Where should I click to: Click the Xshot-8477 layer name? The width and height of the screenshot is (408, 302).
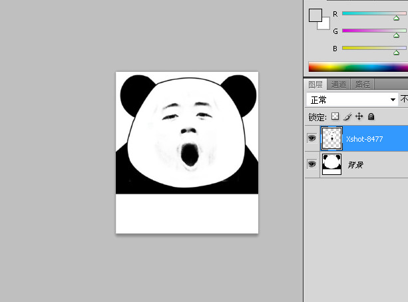pyautogui.click(x=364, y=139)
